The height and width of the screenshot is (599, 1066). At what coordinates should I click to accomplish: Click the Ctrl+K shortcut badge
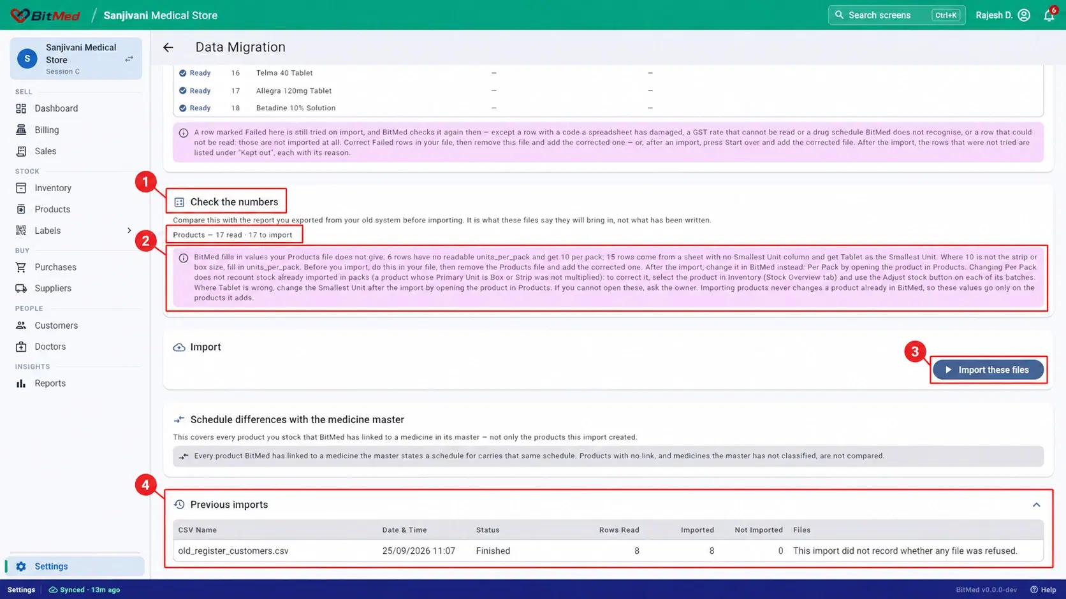pyautogui.click(x=946, y=15)
